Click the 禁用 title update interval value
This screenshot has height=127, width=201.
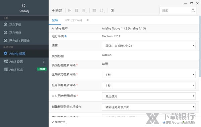point(105,64)
